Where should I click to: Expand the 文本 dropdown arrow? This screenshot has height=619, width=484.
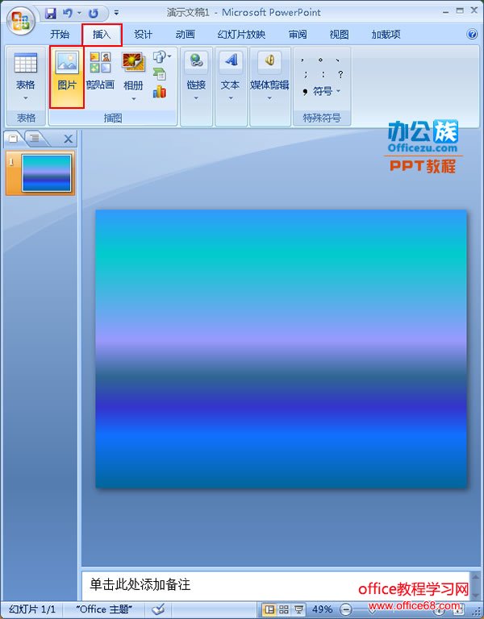[231, 98]
